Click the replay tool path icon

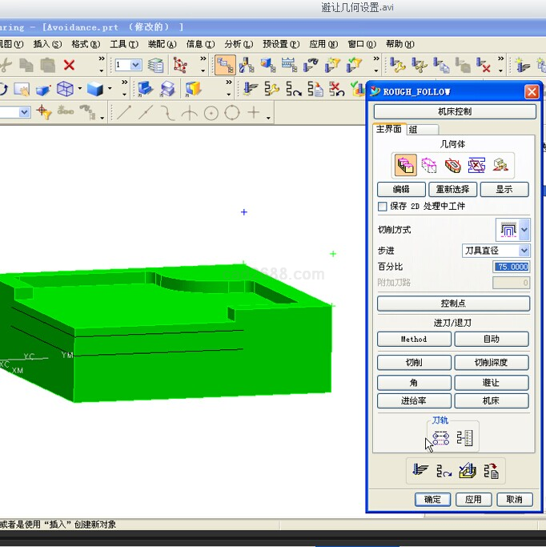coord(444,471)
